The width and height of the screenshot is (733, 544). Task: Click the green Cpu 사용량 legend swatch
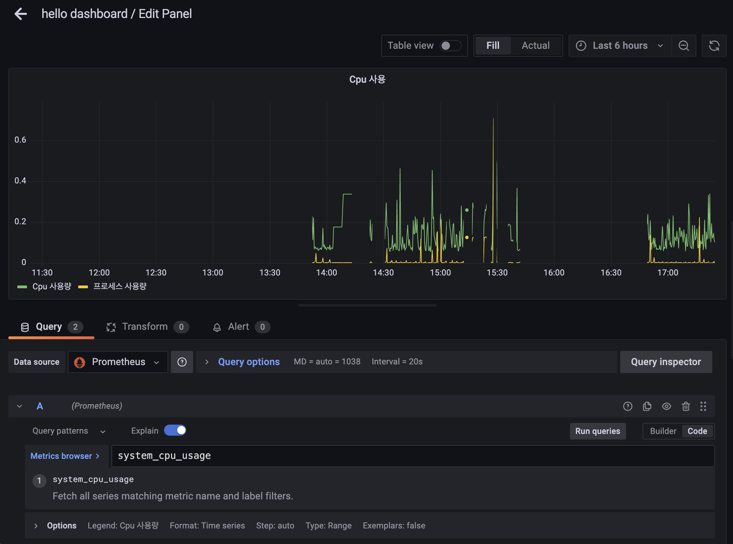[x=22, y=287]
